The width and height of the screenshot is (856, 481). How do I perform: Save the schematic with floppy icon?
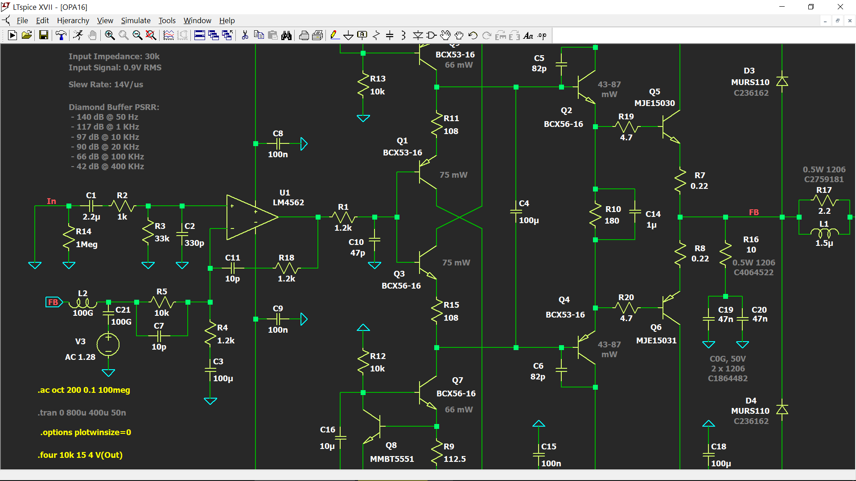pyautogui.click(x=43, y=35)
